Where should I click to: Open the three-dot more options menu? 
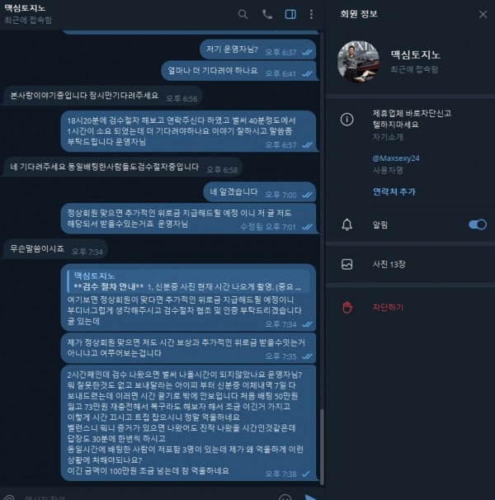311,14
